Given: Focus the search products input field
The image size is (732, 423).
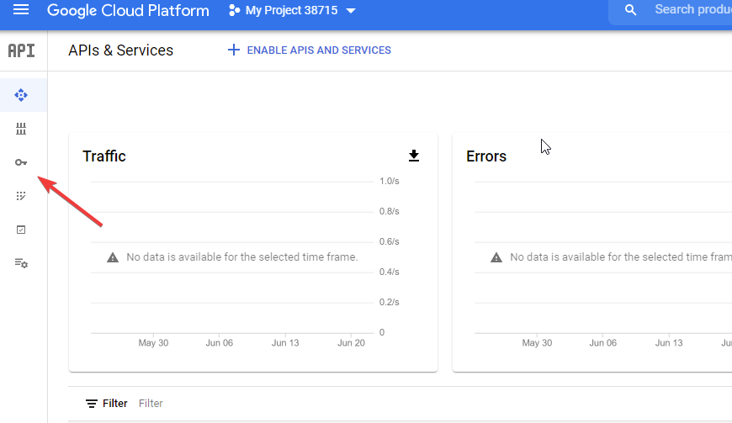Looking at the screenshot, I should pos(692,10).
